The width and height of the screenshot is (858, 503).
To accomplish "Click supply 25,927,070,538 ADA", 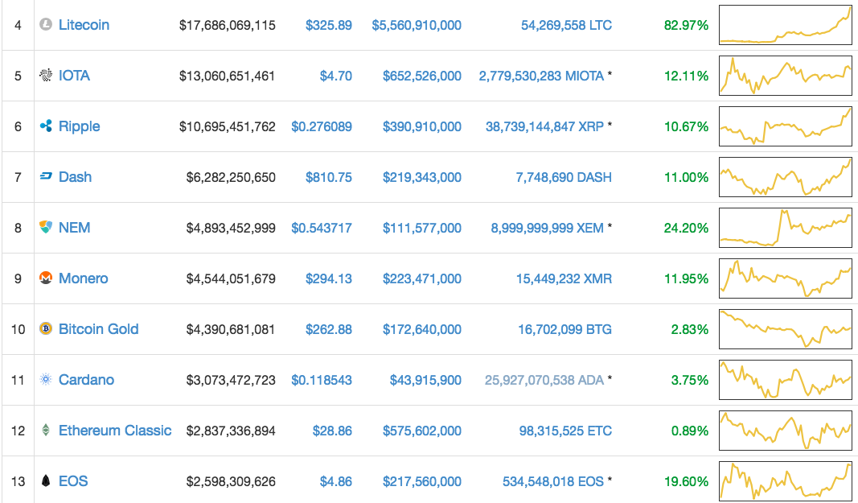I will pos(544,380).
